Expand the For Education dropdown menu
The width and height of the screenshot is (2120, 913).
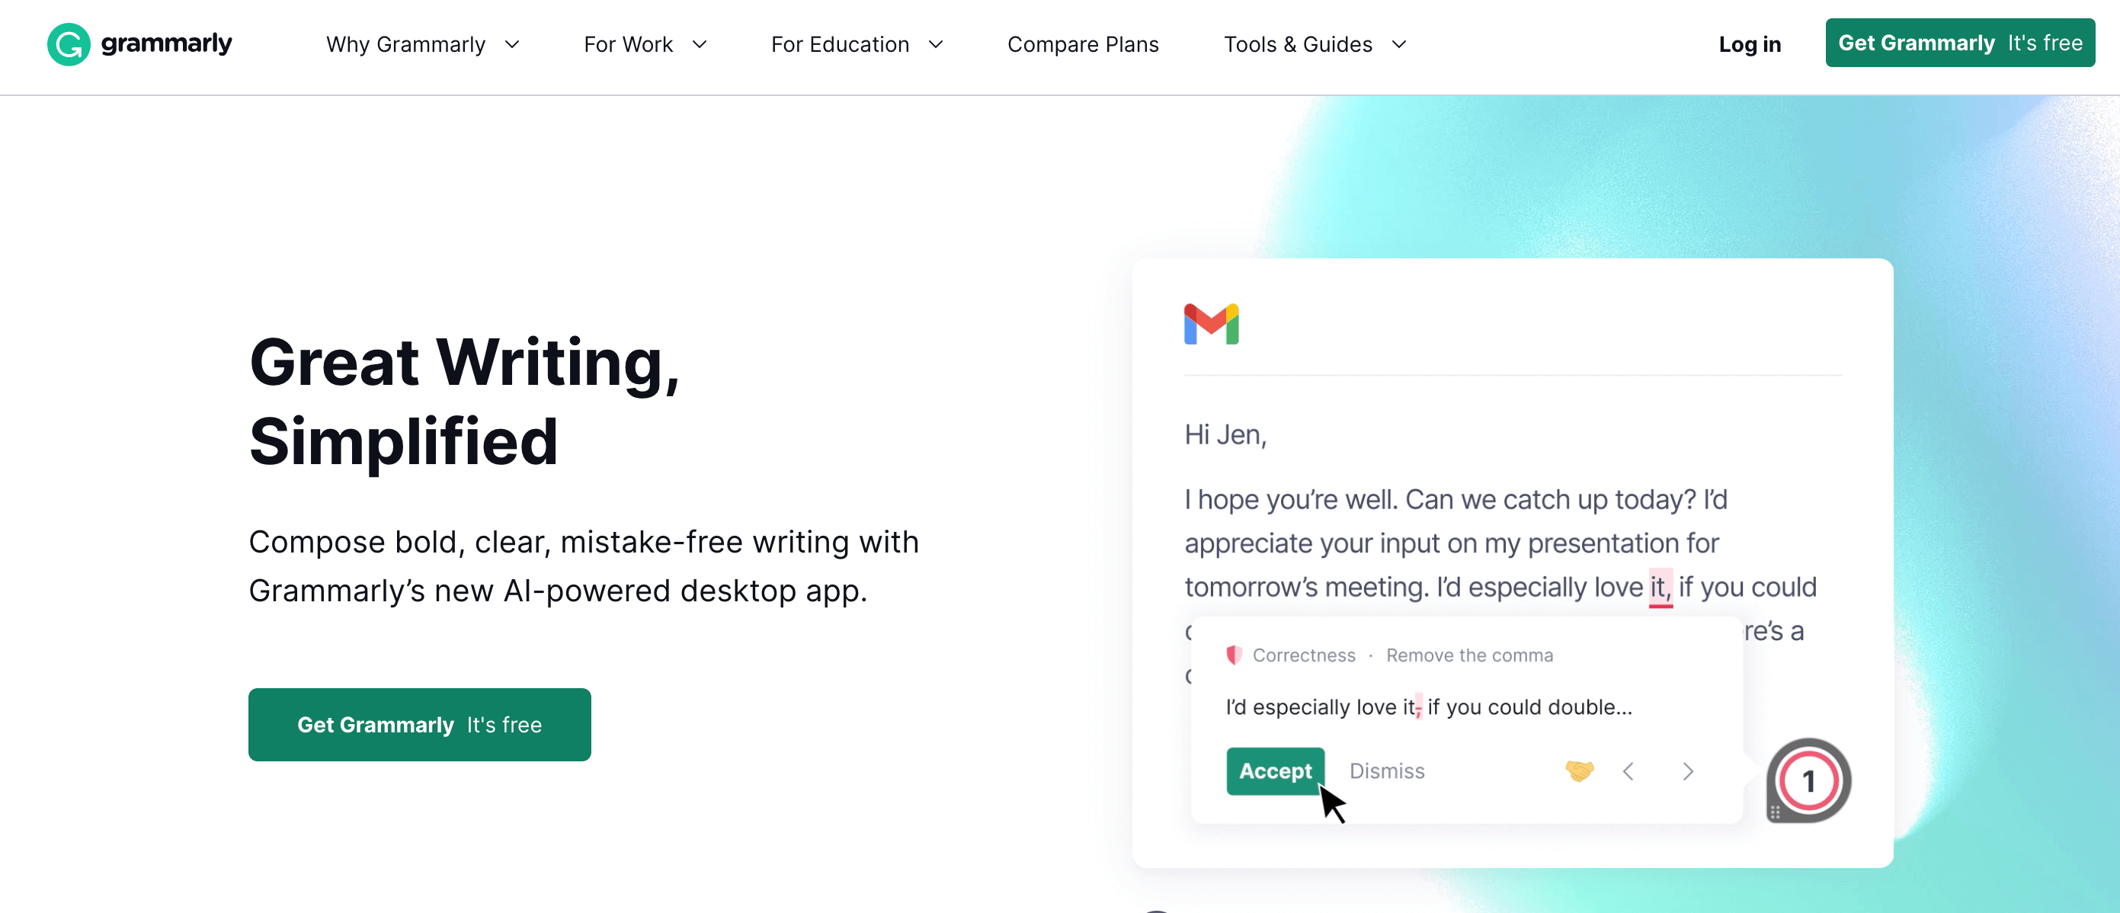(857, 45)
